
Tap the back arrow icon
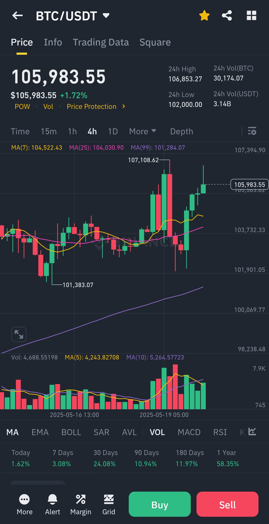17,16
